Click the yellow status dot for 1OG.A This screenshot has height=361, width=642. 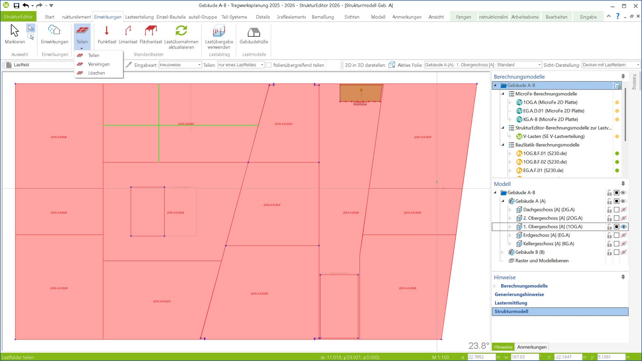617,102
